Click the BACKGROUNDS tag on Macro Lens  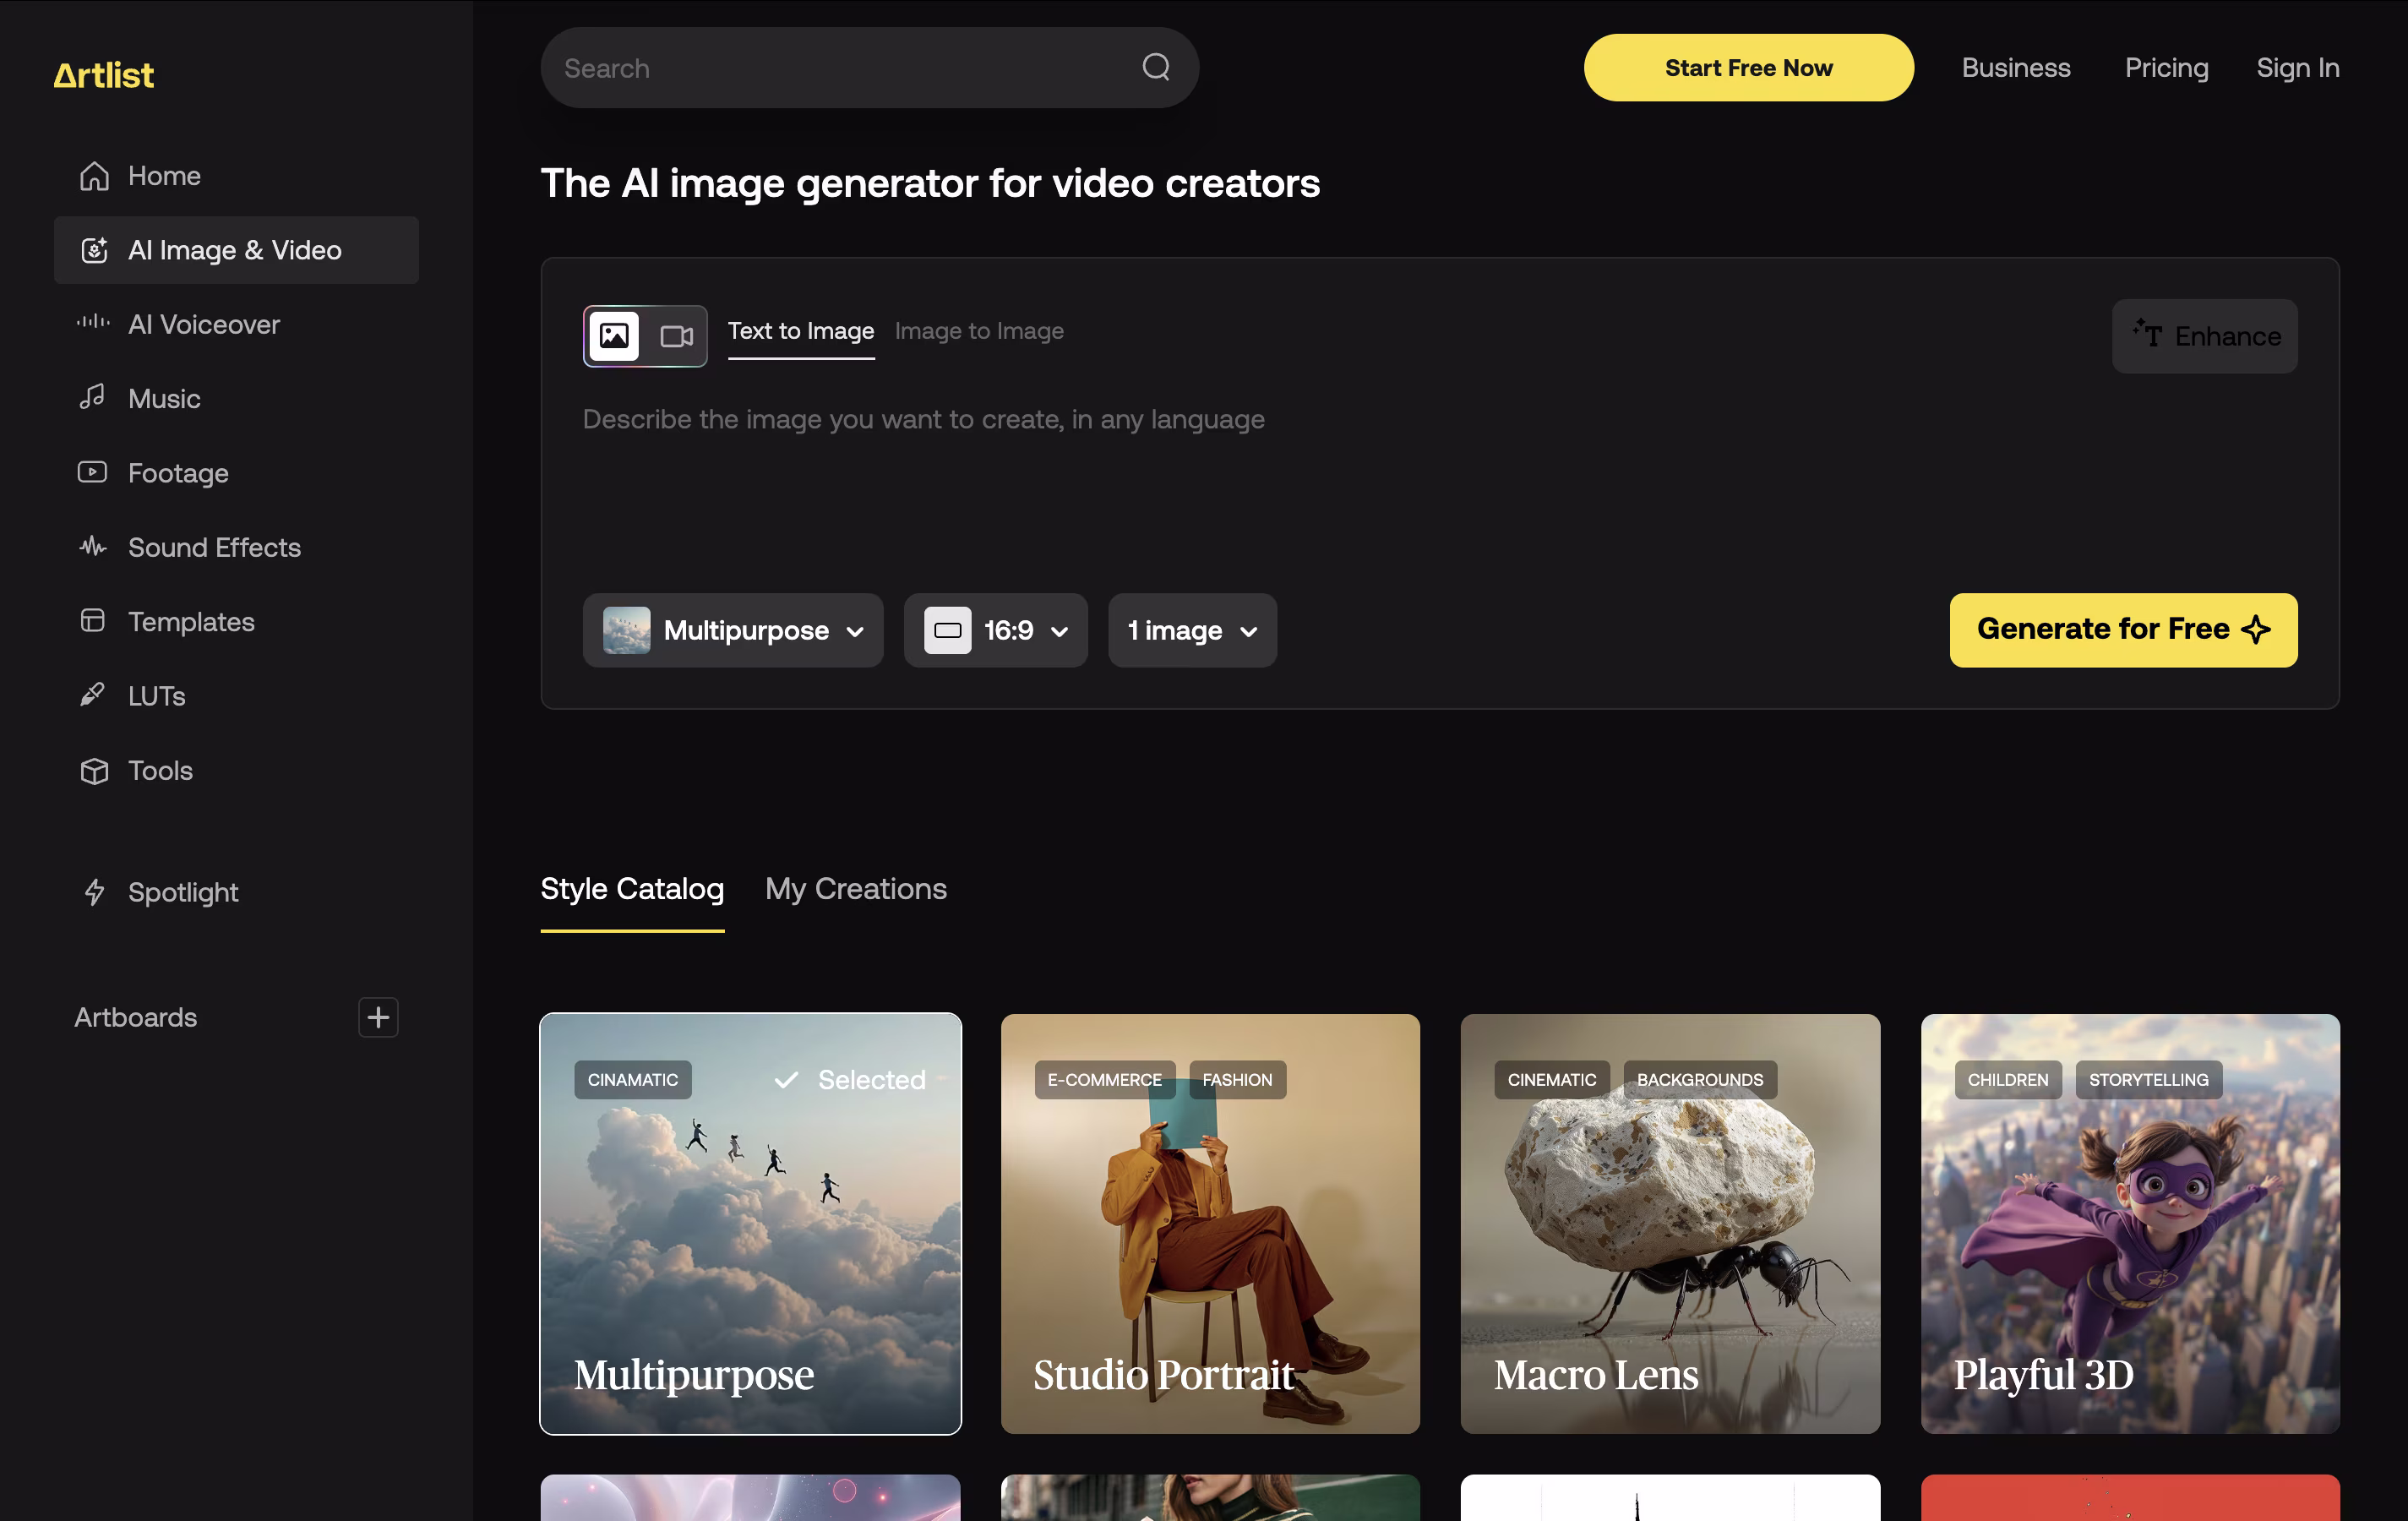point(1700,1080)
